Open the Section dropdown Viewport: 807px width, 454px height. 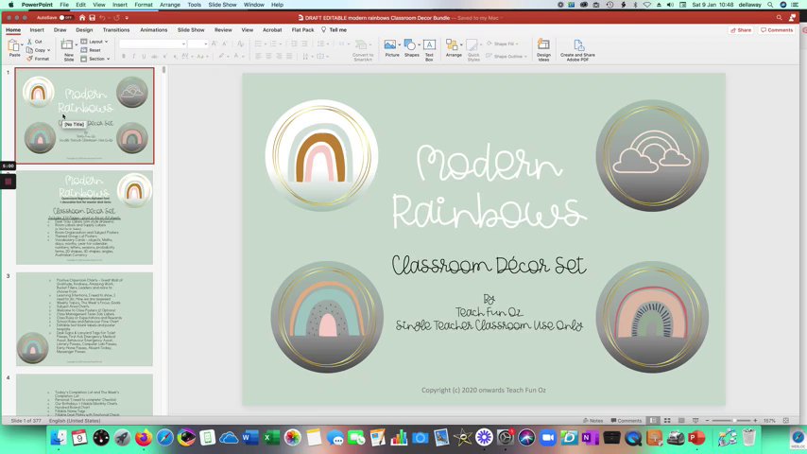[x=95, y=59]
